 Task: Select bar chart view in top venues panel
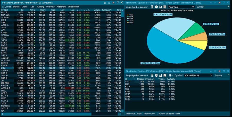coord(160,7)
